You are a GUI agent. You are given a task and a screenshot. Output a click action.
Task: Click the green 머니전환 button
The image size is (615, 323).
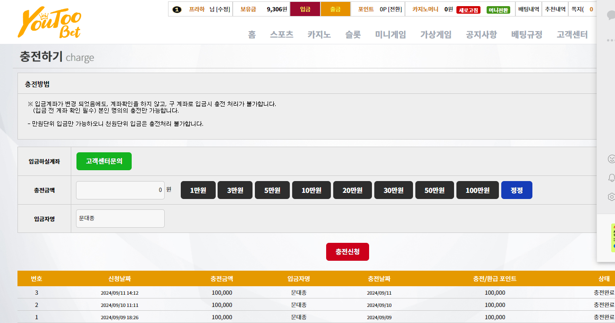(x=498, y=10)
